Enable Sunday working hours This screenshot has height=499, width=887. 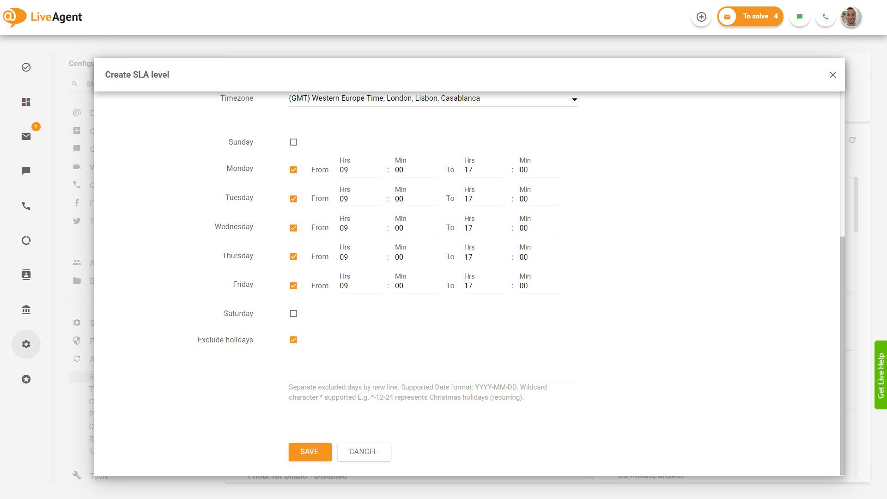(x=293, y=142)
